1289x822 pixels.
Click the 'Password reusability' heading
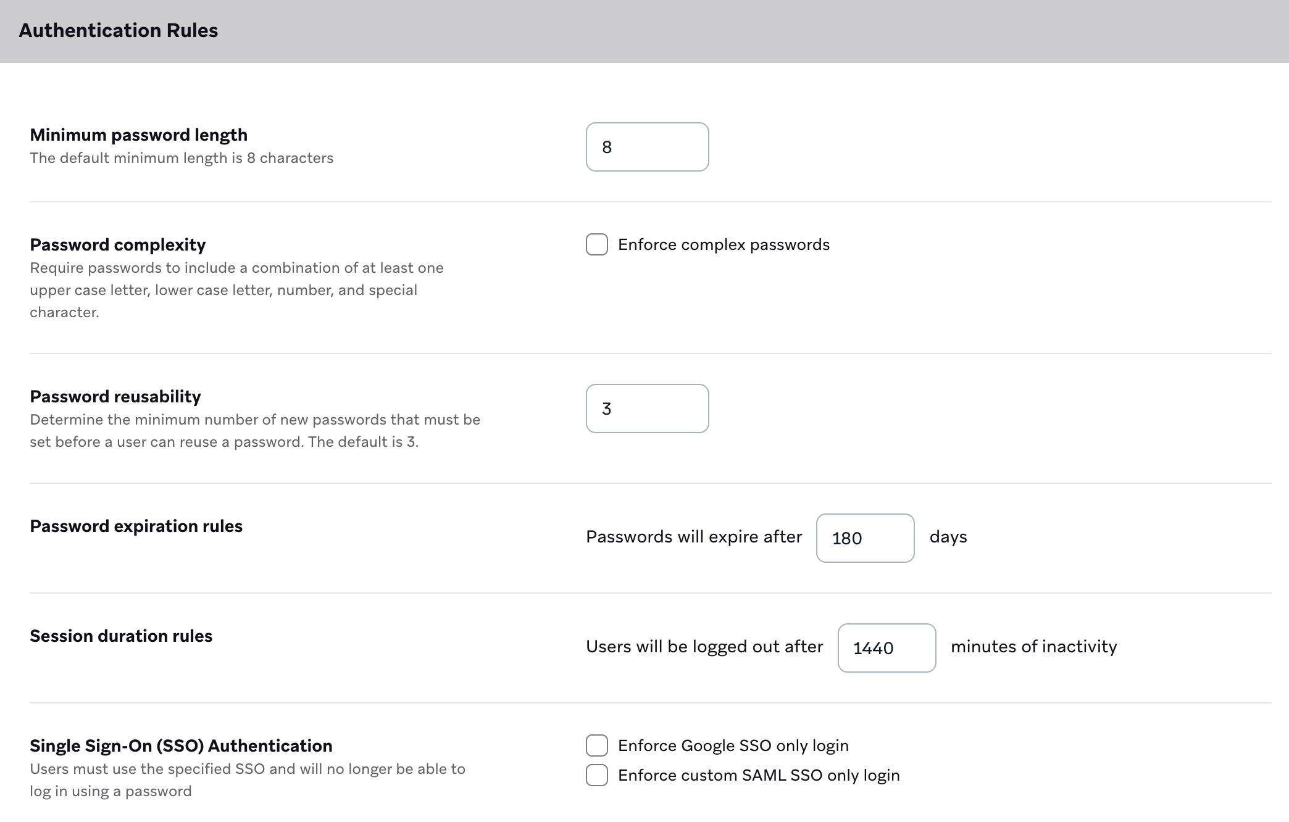click(115, 396)
